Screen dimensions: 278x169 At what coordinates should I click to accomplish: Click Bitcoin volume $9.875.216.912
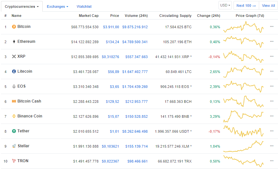[135, 27]
